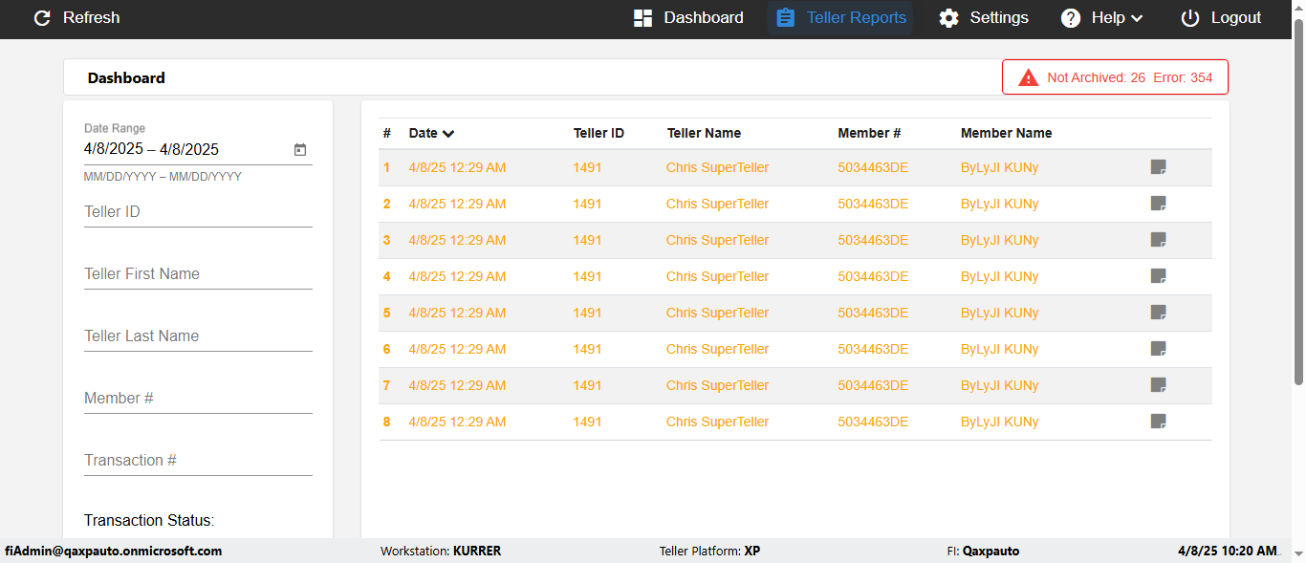The height and width of the screenshot is (563, 1306).
Task: Focus the Member # filter field
Action: [x=198, y=399]
